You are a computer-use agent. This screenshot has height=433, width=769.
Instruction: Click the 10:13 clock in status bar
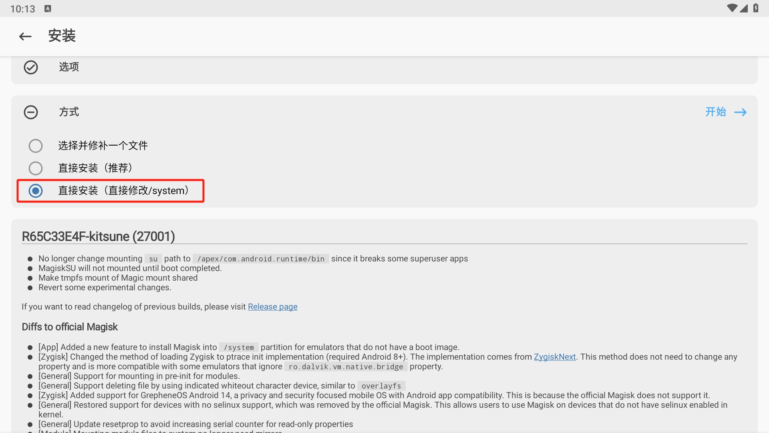tap(23, 9)
